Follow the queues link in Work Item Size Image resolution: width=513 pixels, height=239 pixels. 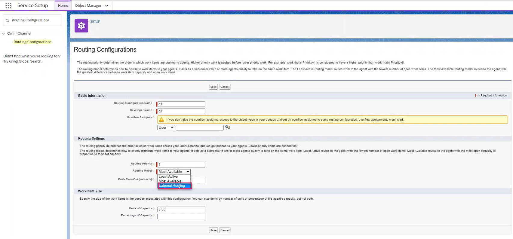click(140, 199)
